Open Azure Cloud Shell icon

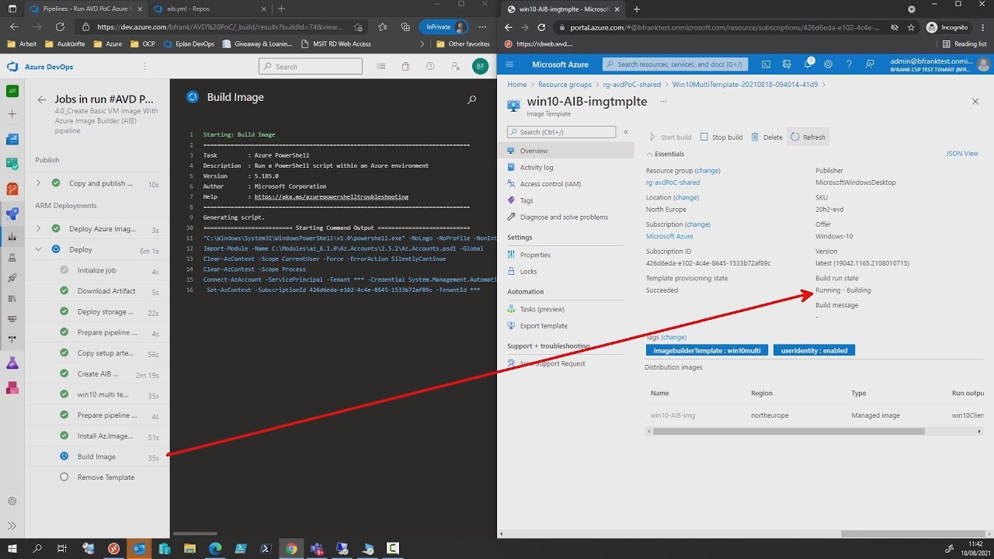click(x=766, y=64)
